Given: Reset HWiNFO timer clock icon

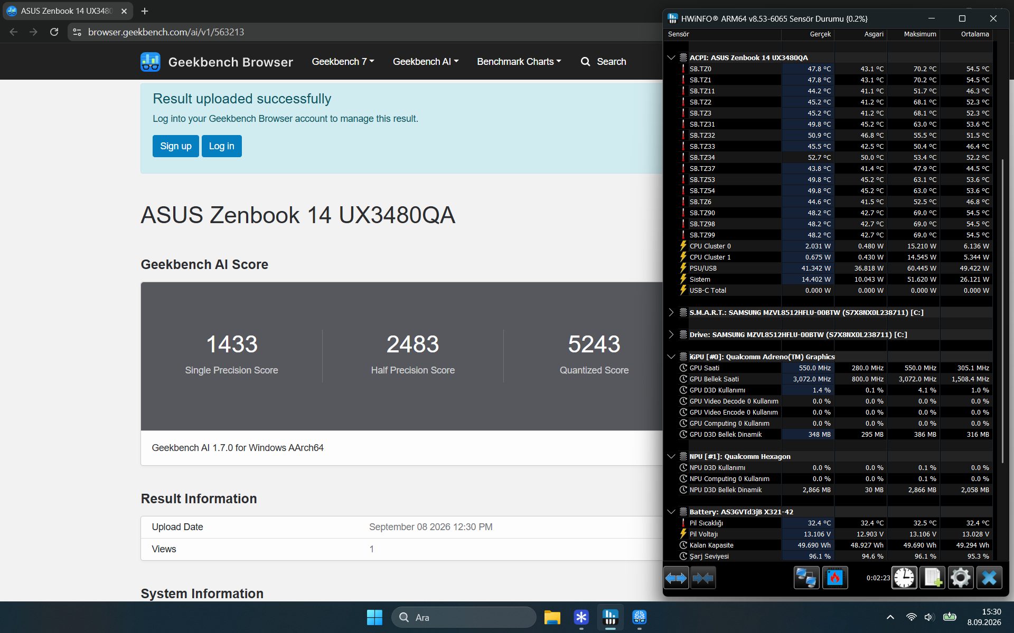Looking at the screenshot, I should click(x=904, y=578).
